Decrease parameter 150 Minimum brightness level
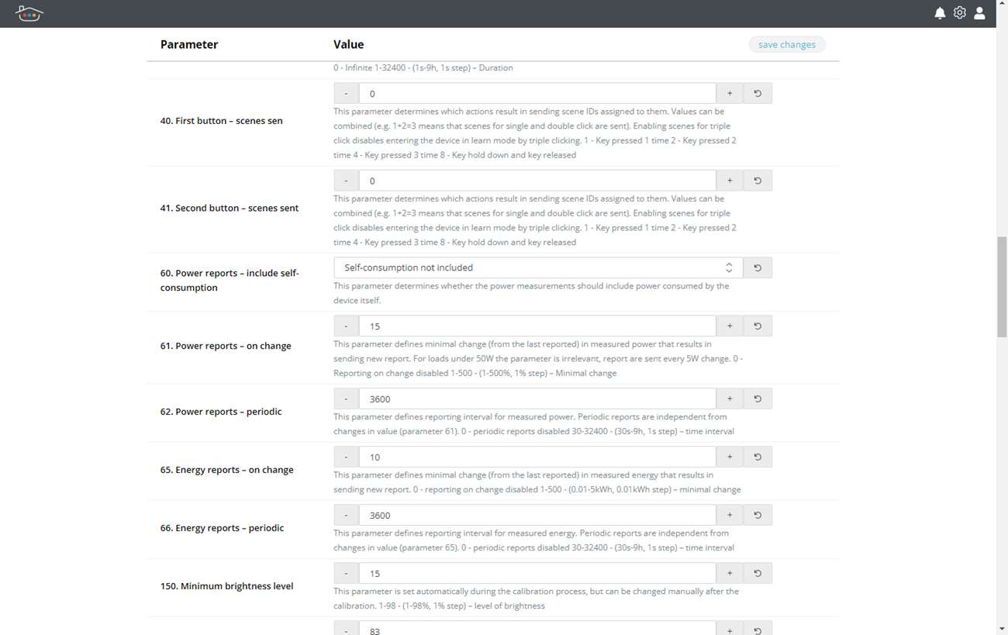Screen dimensions: 1008x635 point(346,573)
